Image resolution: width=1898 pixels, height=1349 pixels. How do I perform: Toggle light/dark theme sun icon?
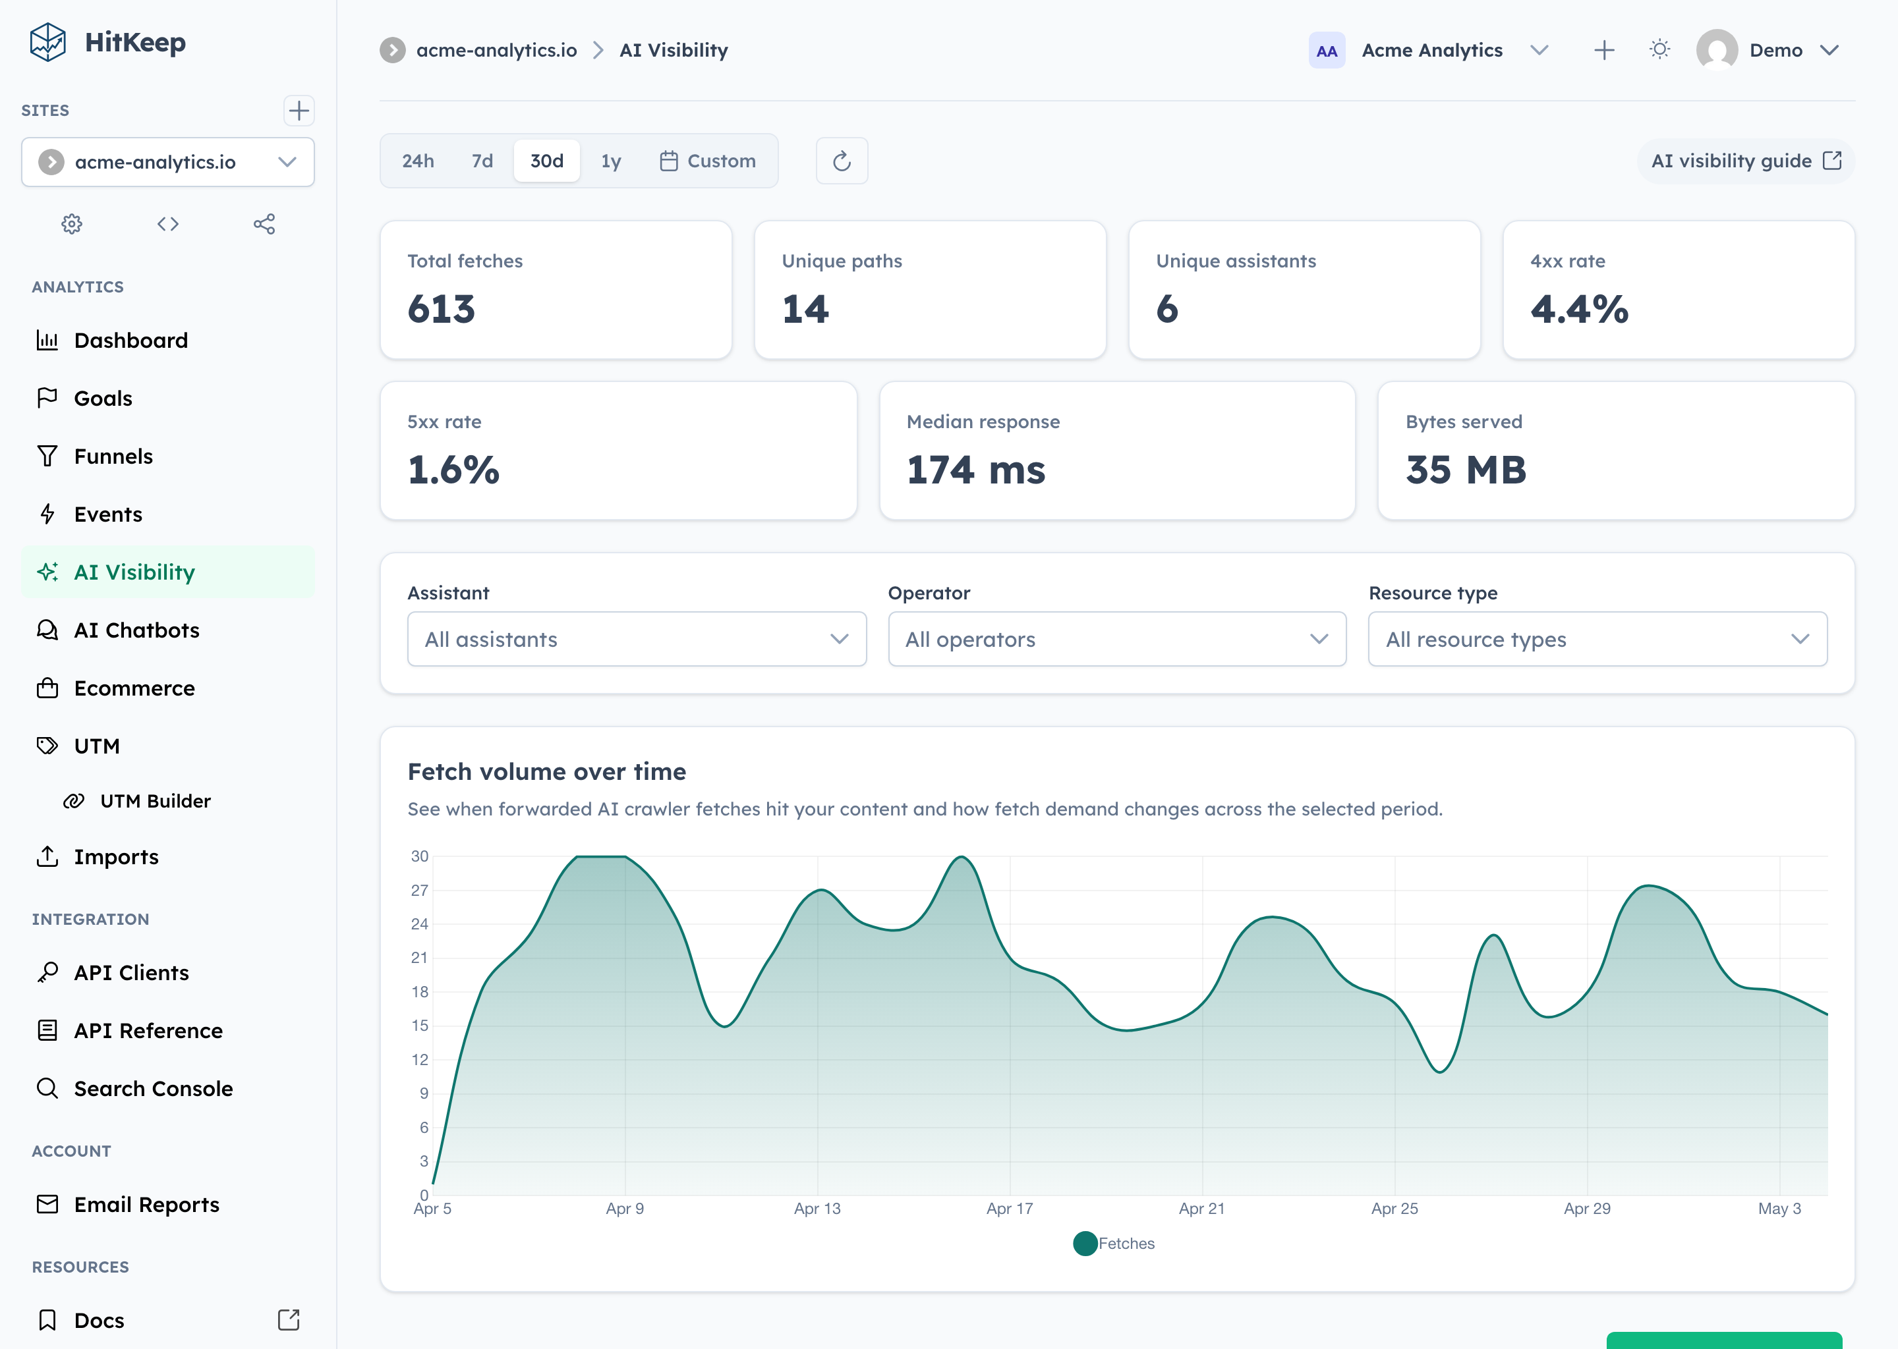[1659, 50]
